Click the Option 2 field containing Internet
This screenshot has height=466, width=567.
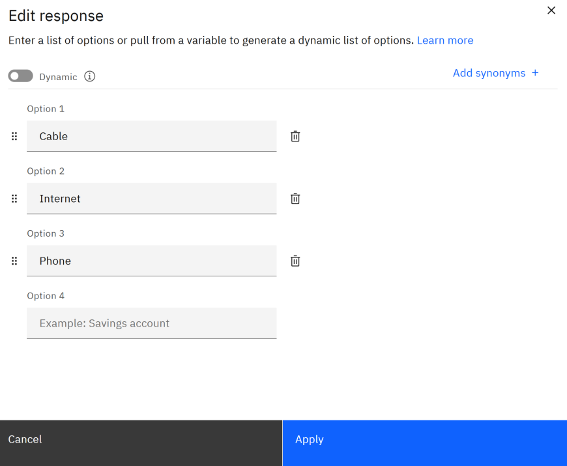pyautogui.click(x=151, y=199)
